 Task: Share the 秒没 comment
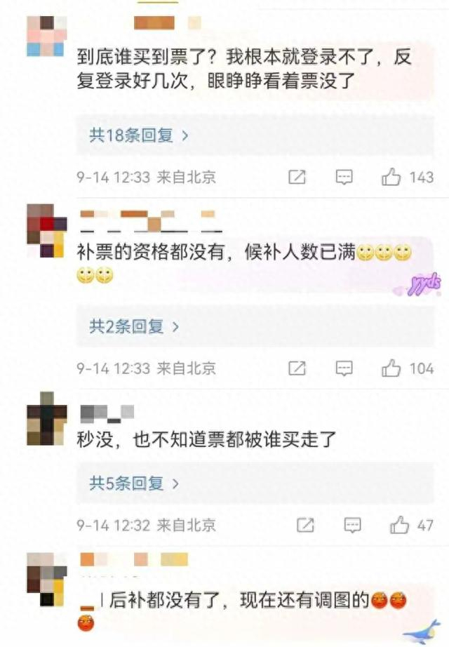(x=305, y=525)
